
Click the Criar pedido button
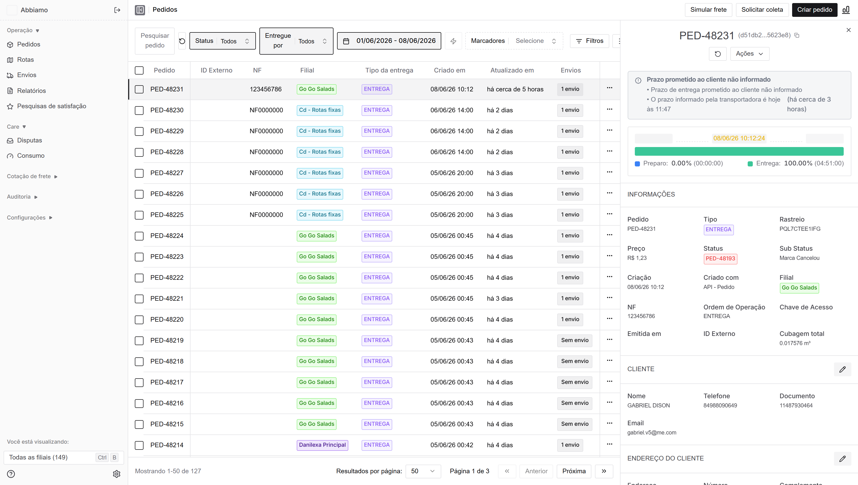point(814,10)
